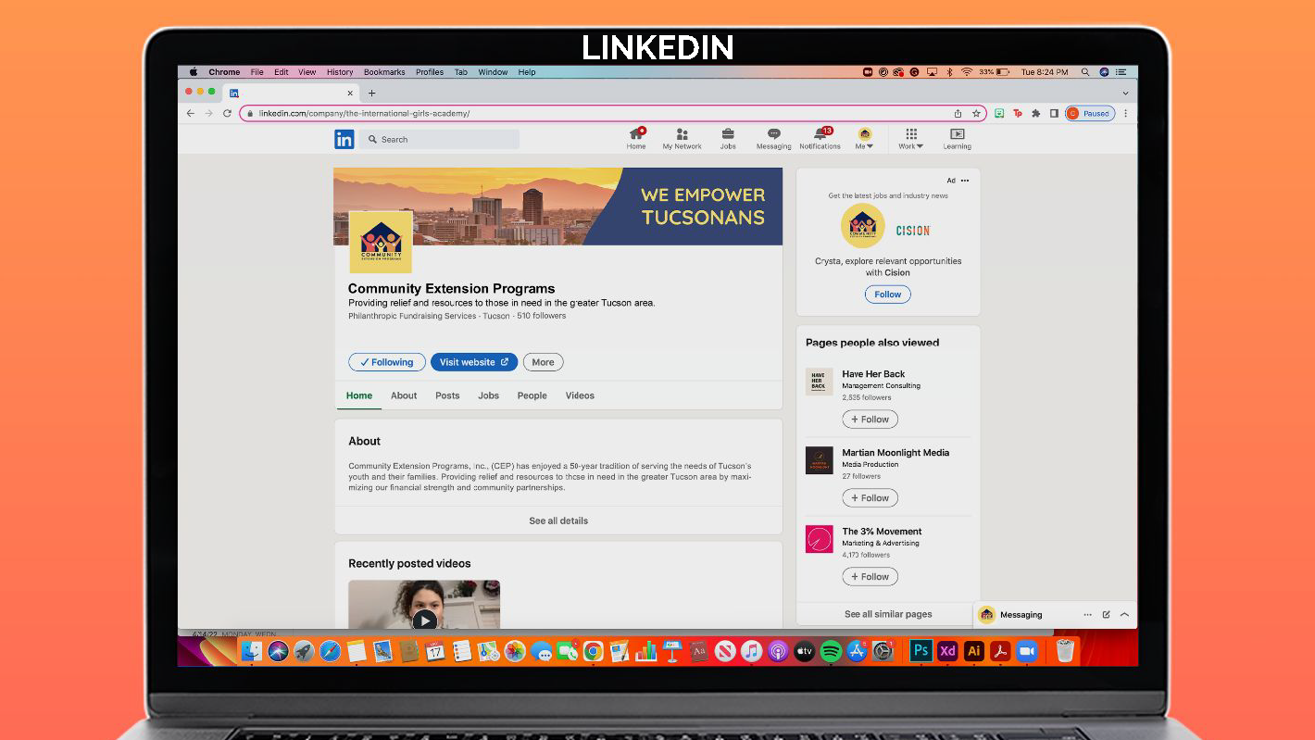
Task: Open Finder from the dock
Action: (x=252, y=651)
